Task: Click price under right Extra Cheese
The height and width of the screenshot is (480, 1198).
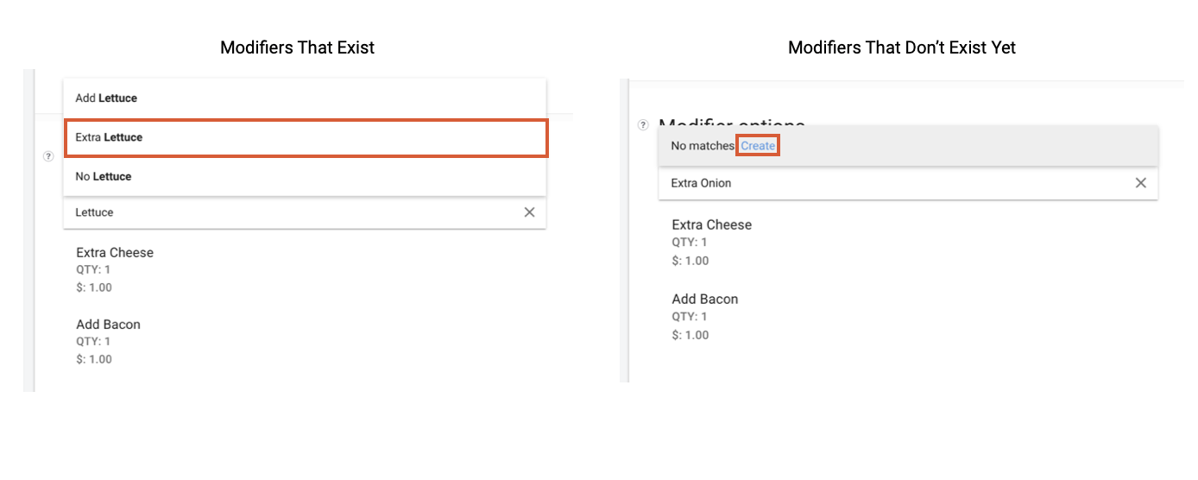Action: 690,261
